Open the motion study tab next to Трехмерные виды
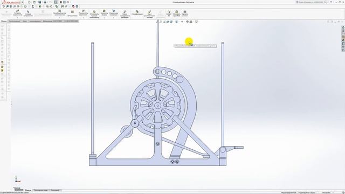Viewport: 345px width, 194px height. pos(55,190)
